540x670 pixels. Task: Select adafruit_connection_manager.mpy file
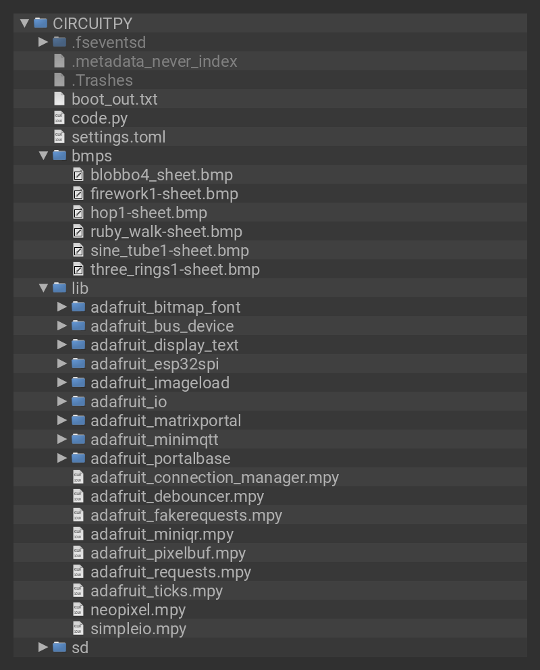click(215, 478)
